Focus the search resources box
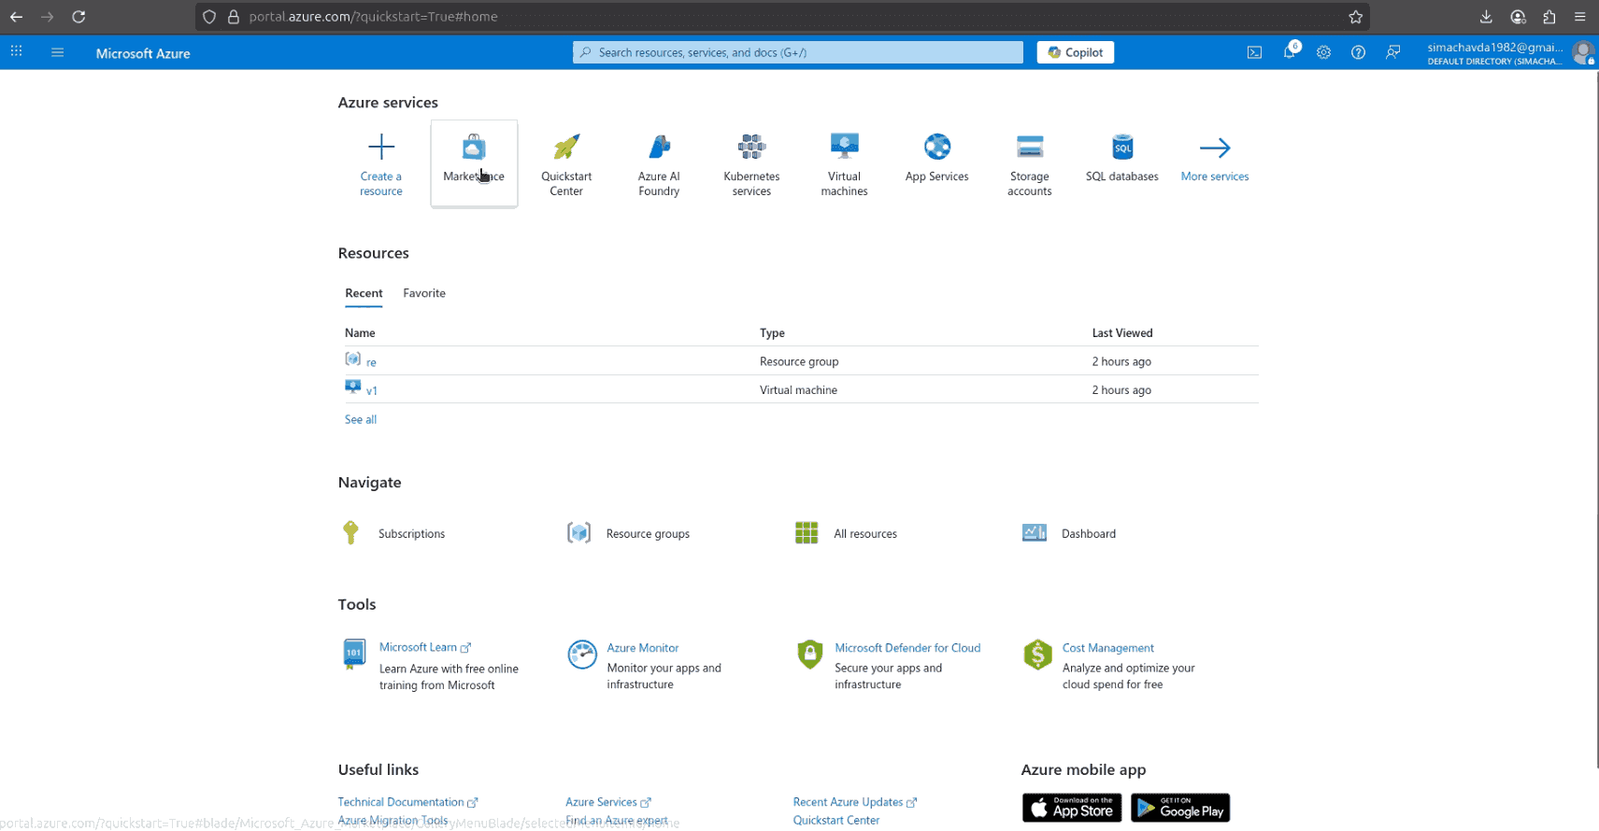The width and height of the screenshot is (1599, 831). 797,52
